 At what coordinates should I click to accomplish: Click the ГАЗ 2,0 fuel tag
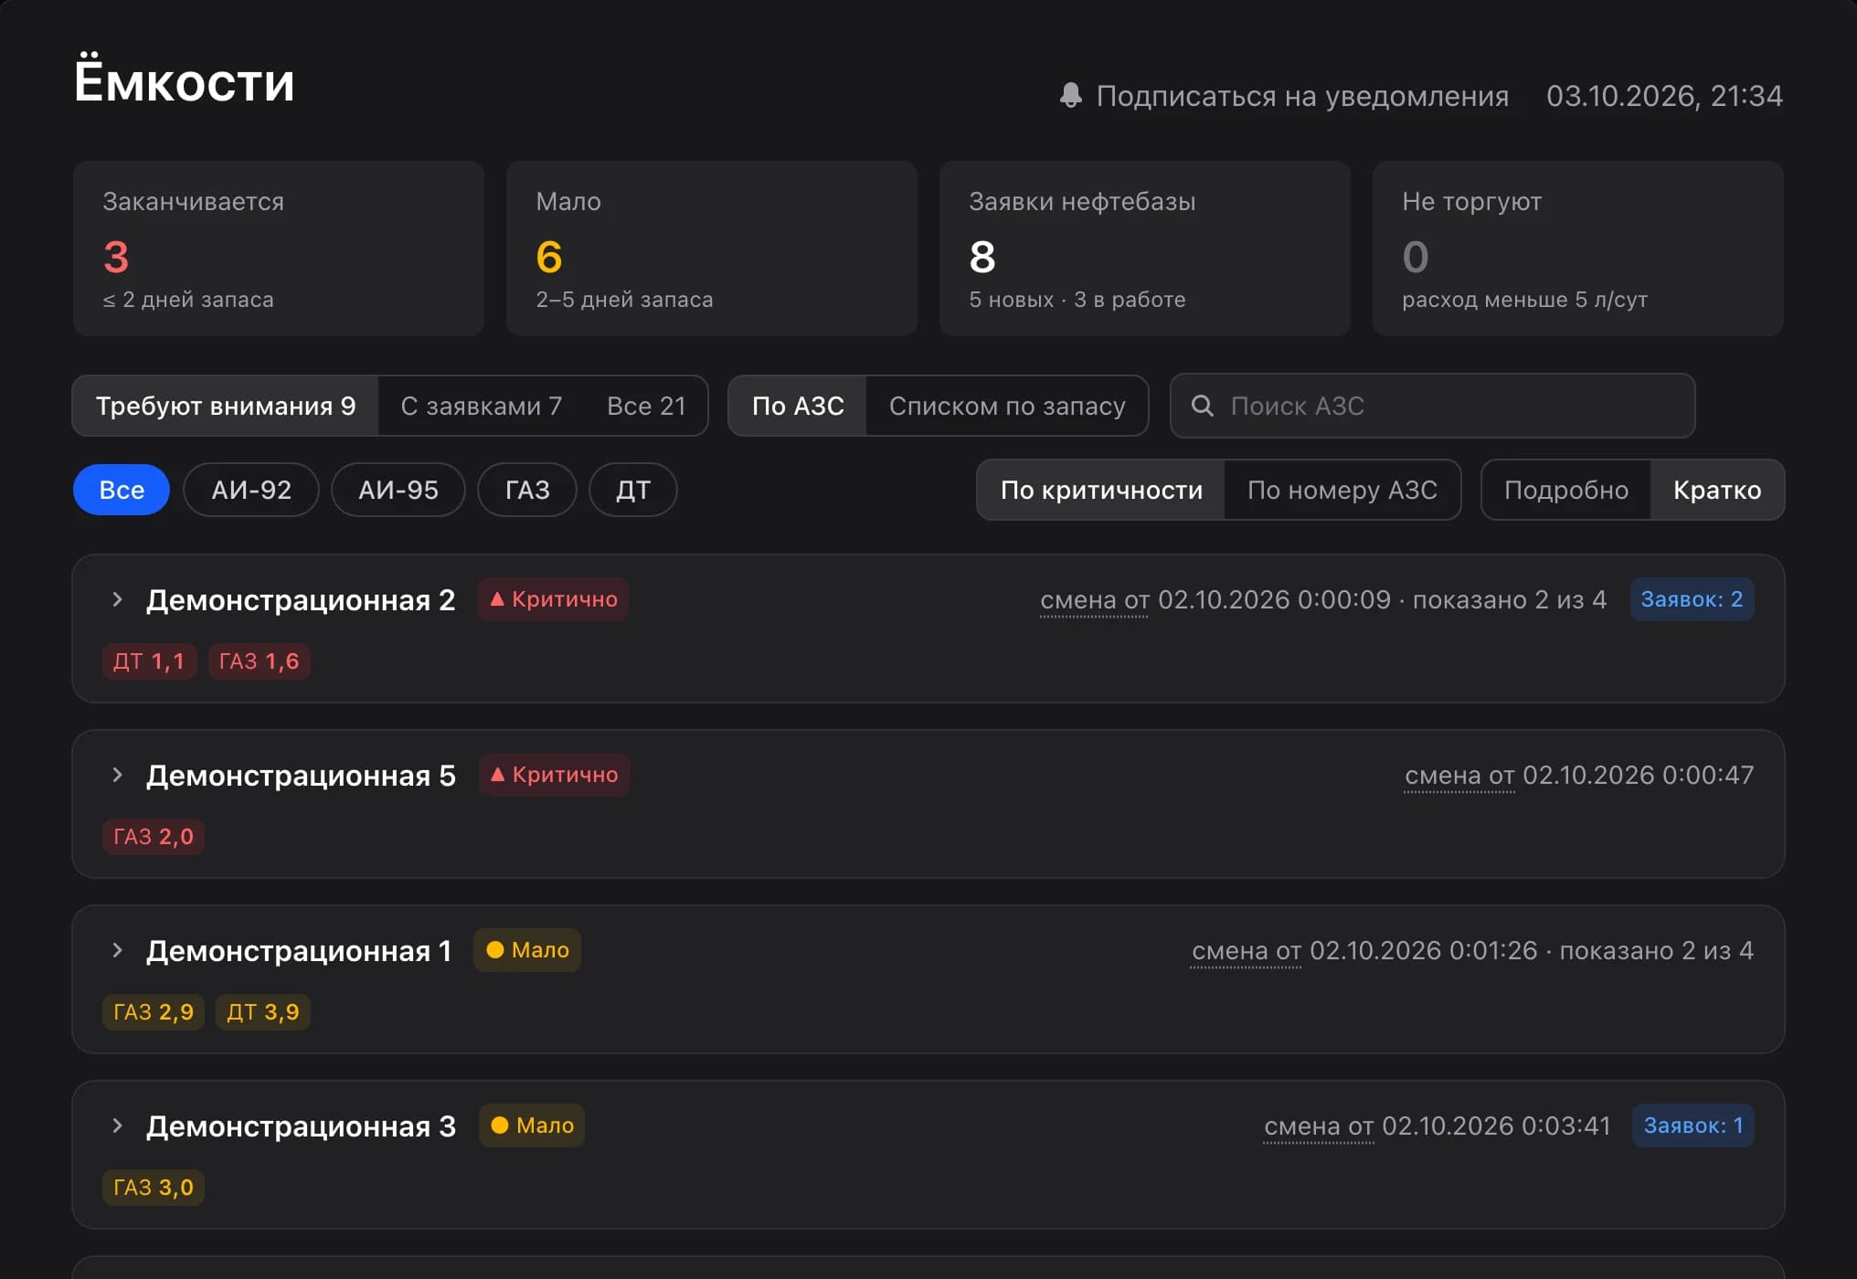(x=154, y=837)
